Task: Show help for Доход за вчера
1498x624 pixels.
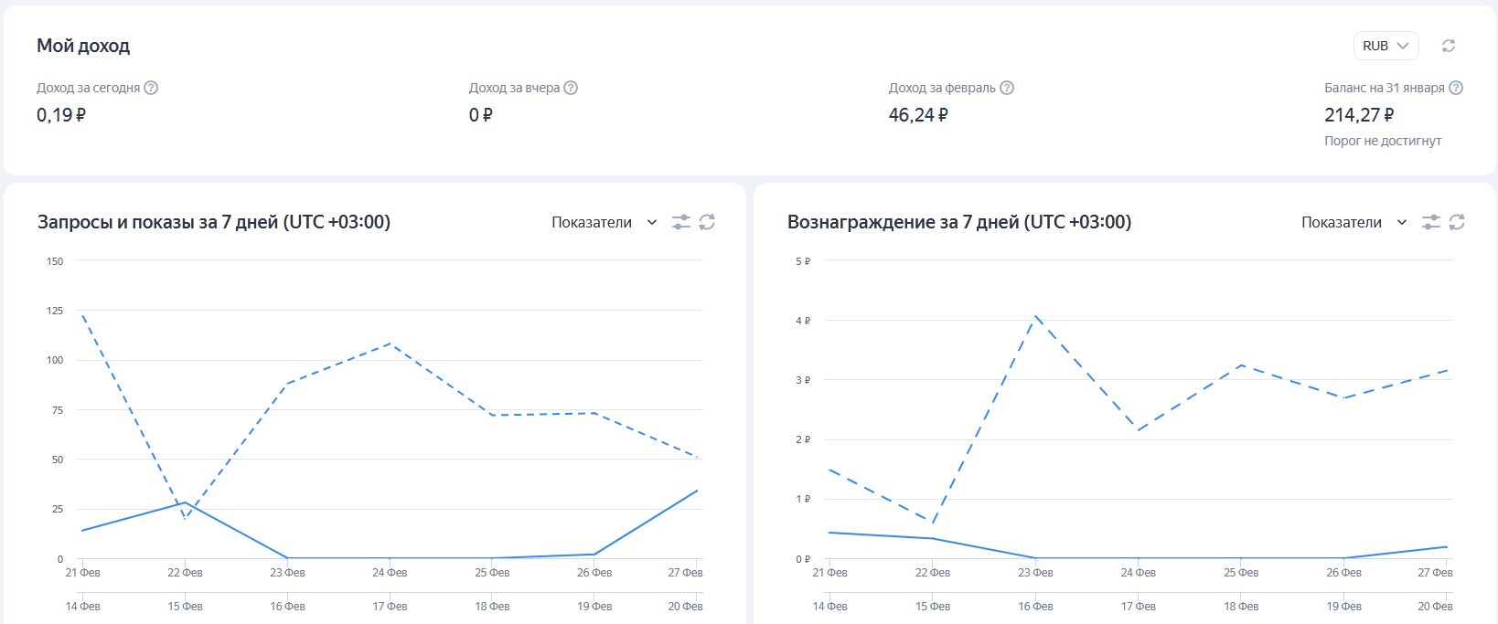Action: point(571,88)
